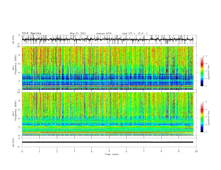This screenshot has width=221, height=170.
Task: Click the 'VLF Spectra' title text
Action: click(32, 33)
